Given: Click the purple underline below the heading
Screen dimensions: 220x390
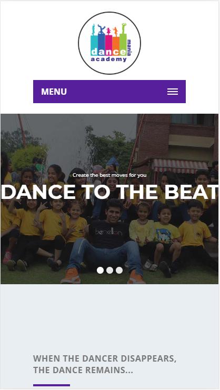Looking at the screenshot, I should 52,385.
